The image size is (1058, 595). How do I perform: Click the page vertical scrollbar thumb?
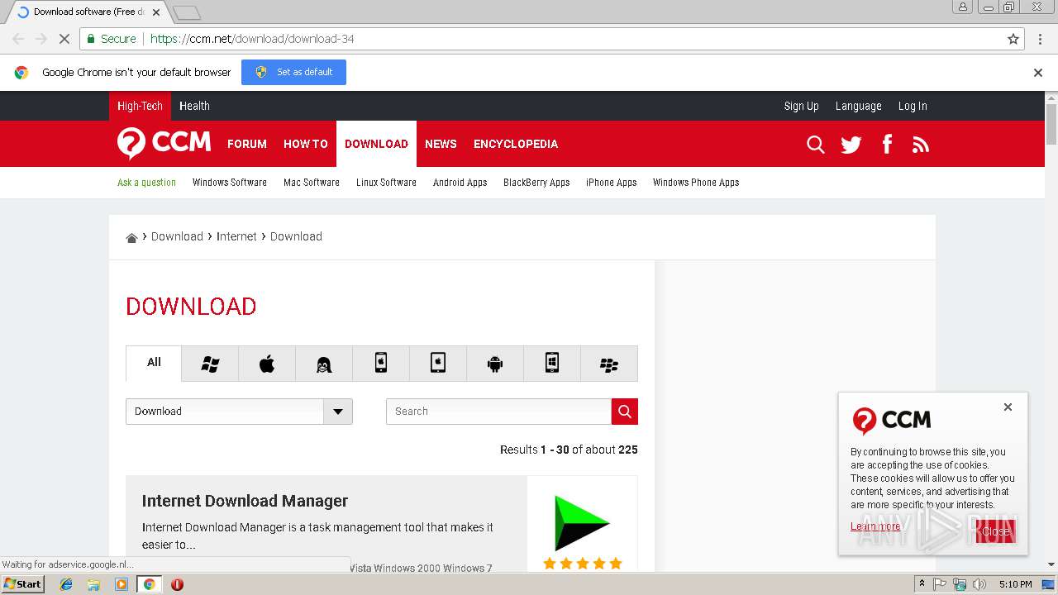point(1051,123)
